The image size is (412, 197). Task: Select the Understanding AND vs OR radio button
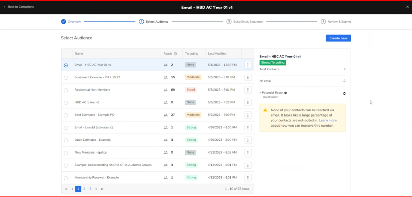pyautogui.click(x=66, y=166)
